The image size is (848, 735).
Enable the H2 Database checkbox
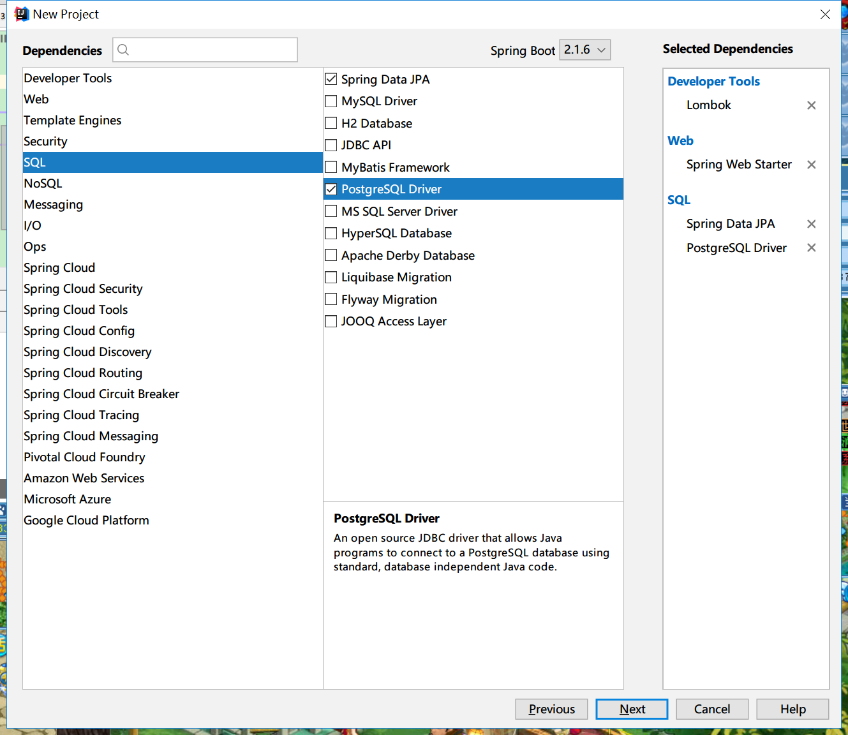[x=331, y=123]
